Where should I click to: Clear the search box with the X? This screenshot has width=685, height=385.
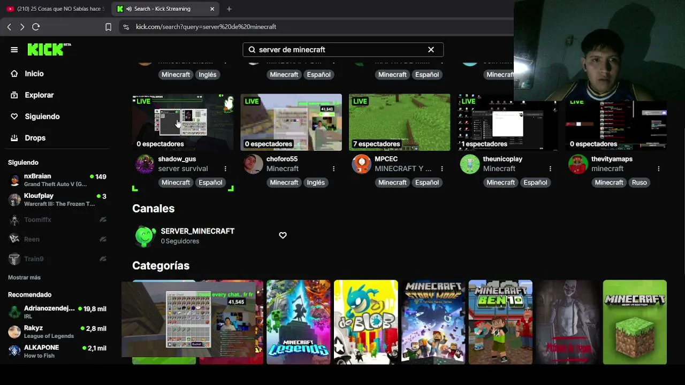coord(431,50)
